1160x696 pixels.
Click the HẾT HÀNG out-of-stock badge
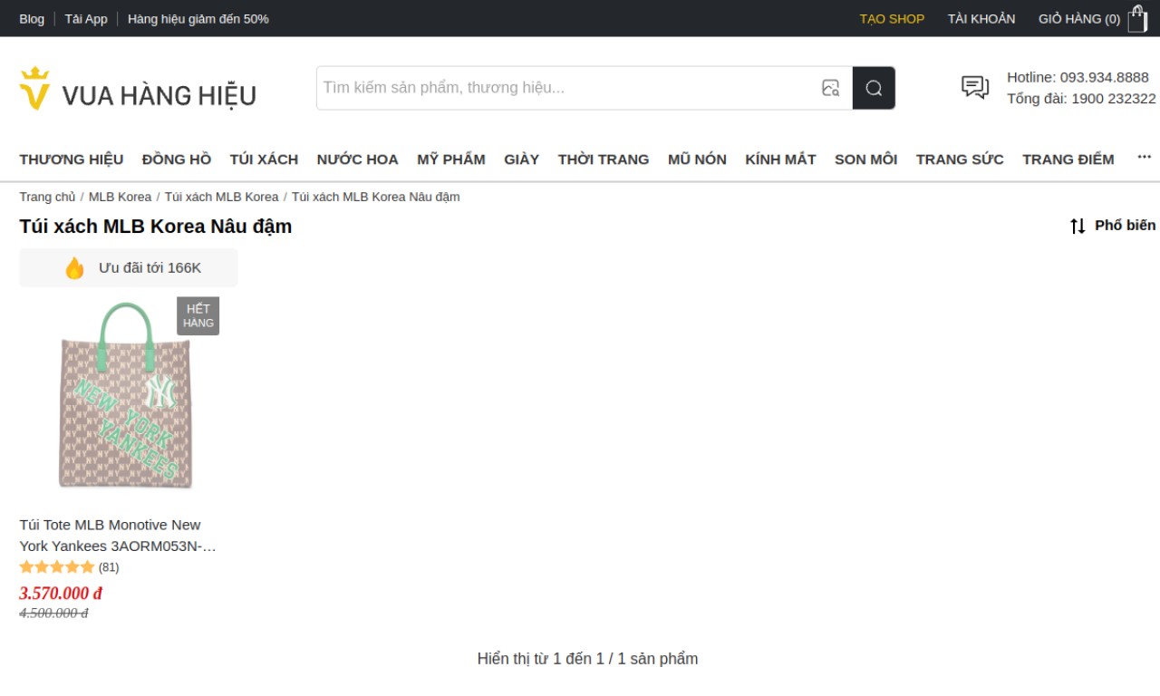point(198,316)
